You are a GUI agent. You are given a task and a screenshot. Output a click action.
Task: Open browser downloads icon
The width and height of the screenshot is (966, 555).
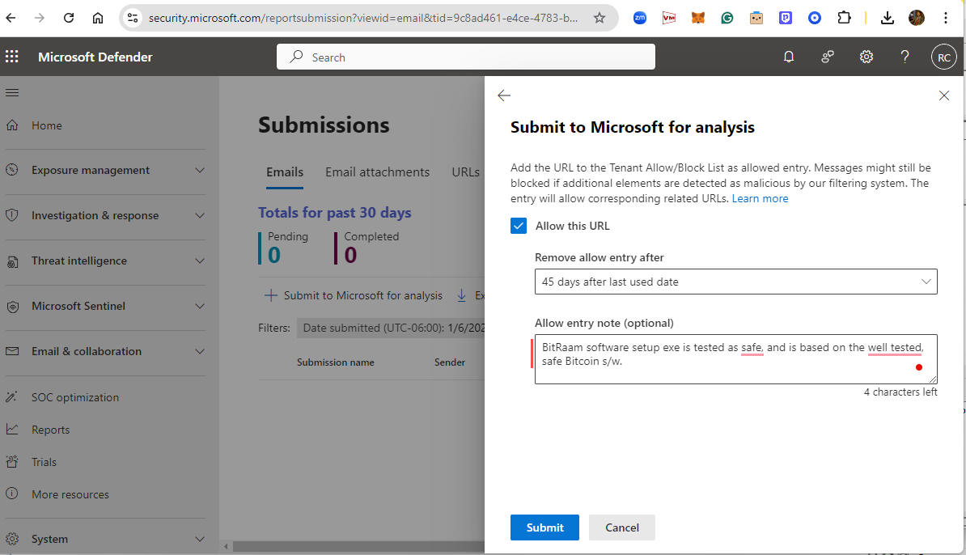[x=888, y=18]
